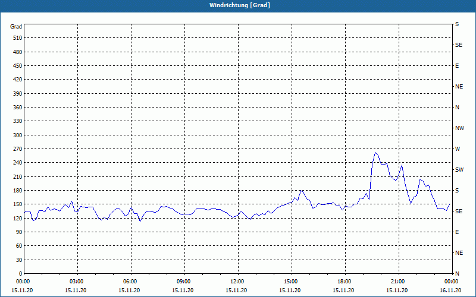This screenshot has width=476, height=297.
Task: Click the N compass label beside 360
Action: point(457,108)
